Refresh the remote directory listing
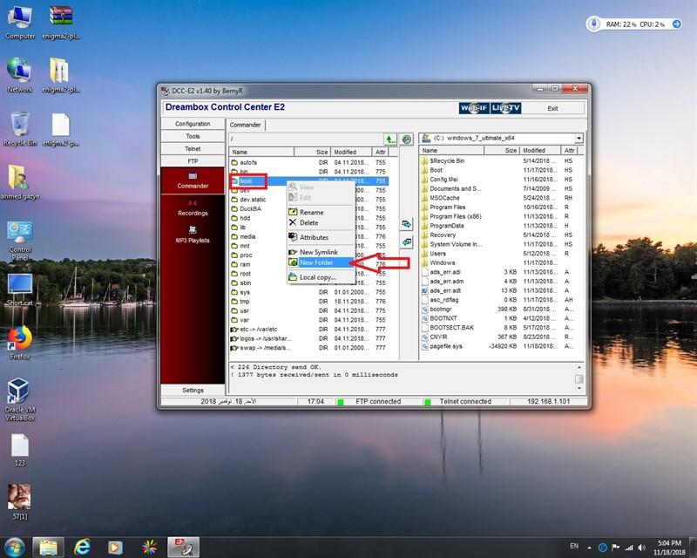Viewport: 697px width, 558px height. [x=406, y=139]
